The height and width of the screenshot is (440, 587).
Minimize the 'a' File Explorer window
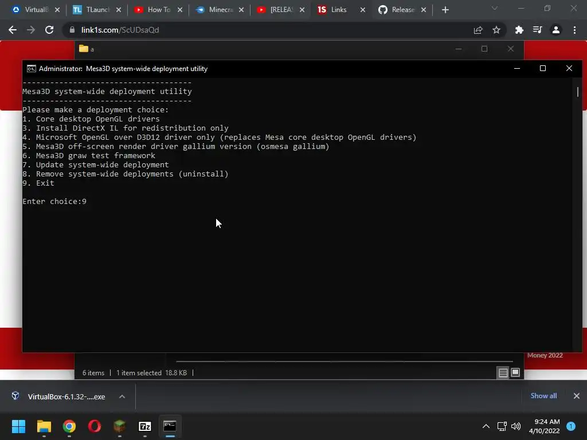click(458, 49)
